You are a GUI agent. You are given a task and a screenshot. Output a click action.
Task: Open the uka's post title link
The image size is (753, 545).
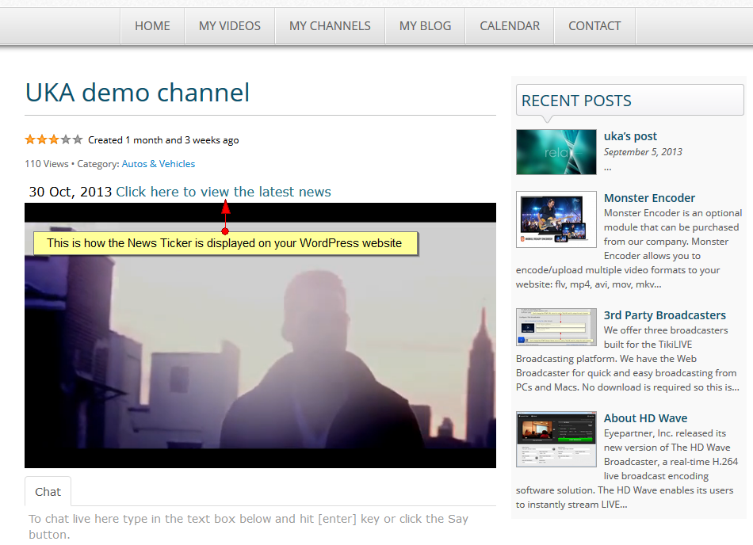pos(630,136)
